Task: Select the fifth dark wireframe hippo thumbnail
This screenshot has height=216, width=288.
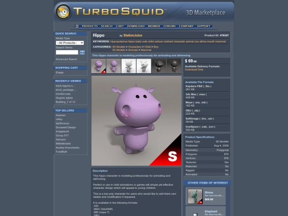Action: coord(159,66)
